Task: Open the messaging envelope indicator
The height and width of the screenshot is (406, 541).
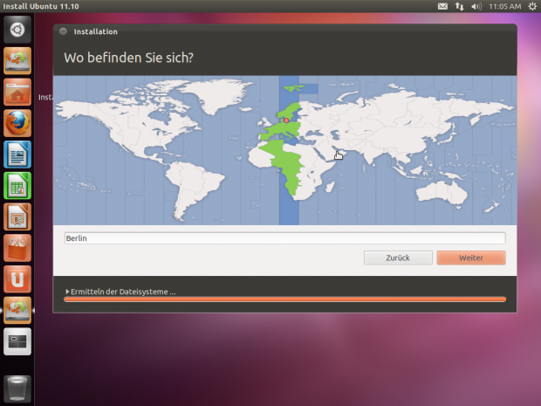Action: (x=442, y=6)
